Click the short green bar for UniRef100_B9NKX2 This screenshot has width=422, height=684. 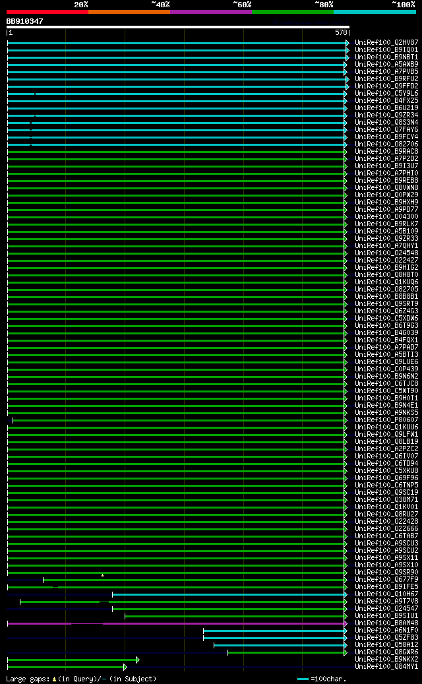(73, 660)
